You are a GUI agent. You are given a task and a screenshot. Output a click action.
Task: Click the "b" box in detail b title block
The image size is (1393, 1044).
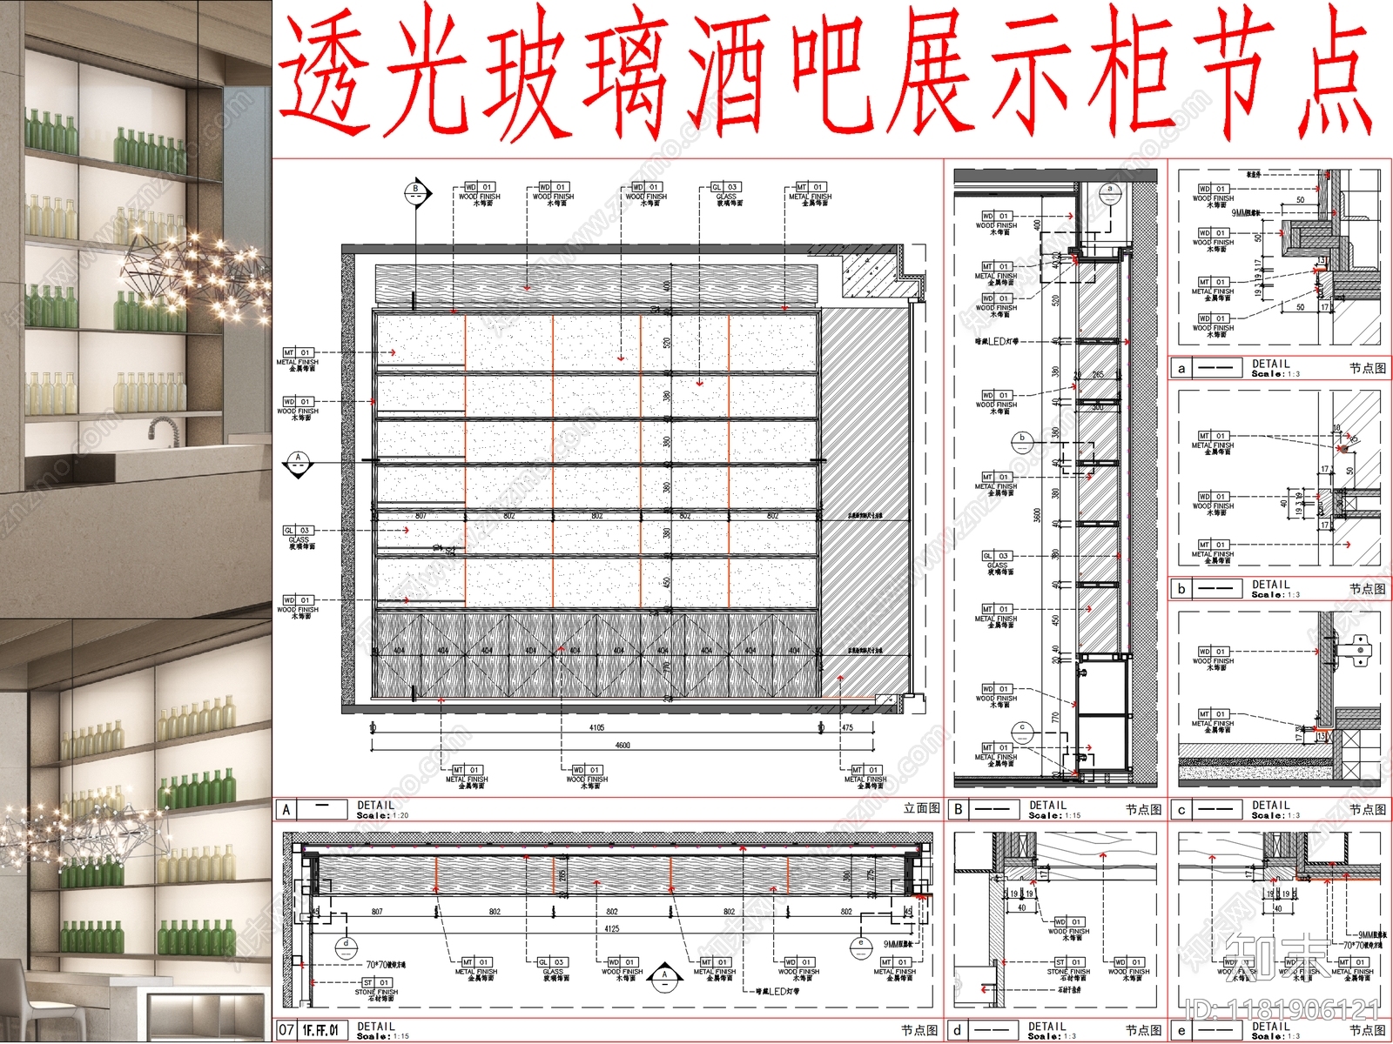click(1181, 589)
